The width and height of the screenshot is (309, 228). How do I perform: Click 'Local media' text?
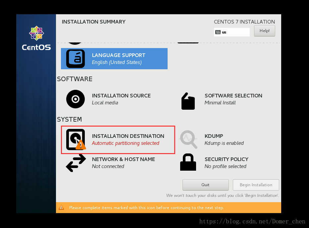point(105,103)
